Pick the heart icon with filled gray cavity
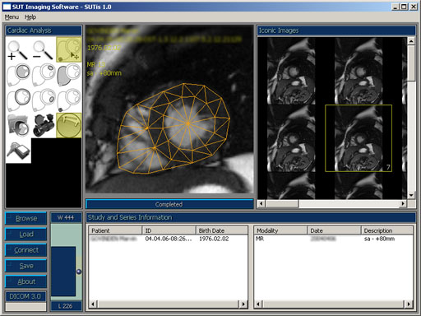The height and width of the screenshot is (316, 421). 18,75
